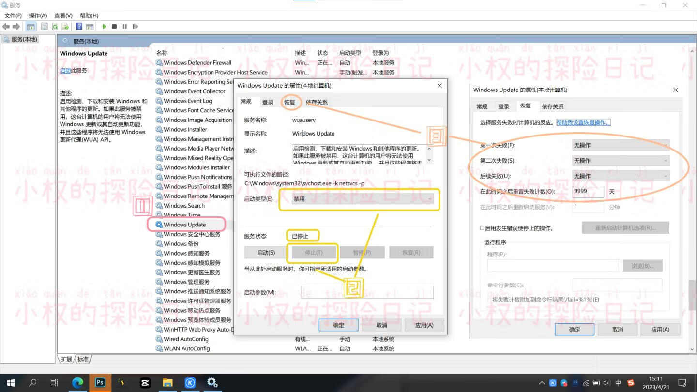
Task: Select the Windows Search service row
Action: [184, 206]
